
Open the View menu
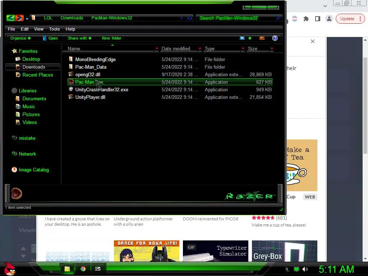38,29
